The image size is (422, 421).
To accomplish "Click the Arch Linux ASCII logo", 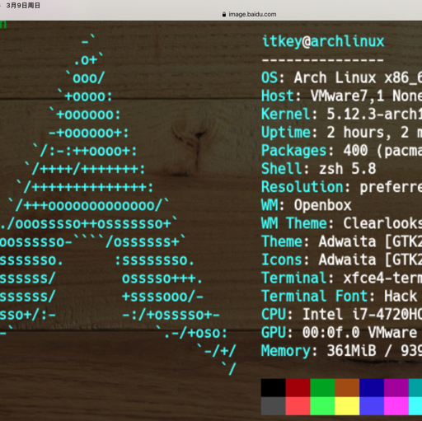I will 118,204.
